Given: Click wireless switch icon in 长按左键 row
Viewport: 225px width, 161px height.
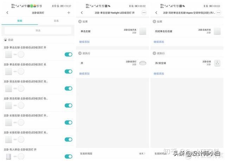Looking at the screenshot, I should (x=8, y=122).
